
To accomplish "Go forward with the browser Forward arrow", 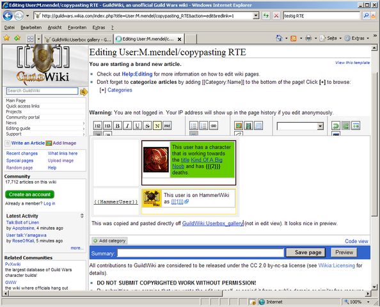I will click(19, 16).
